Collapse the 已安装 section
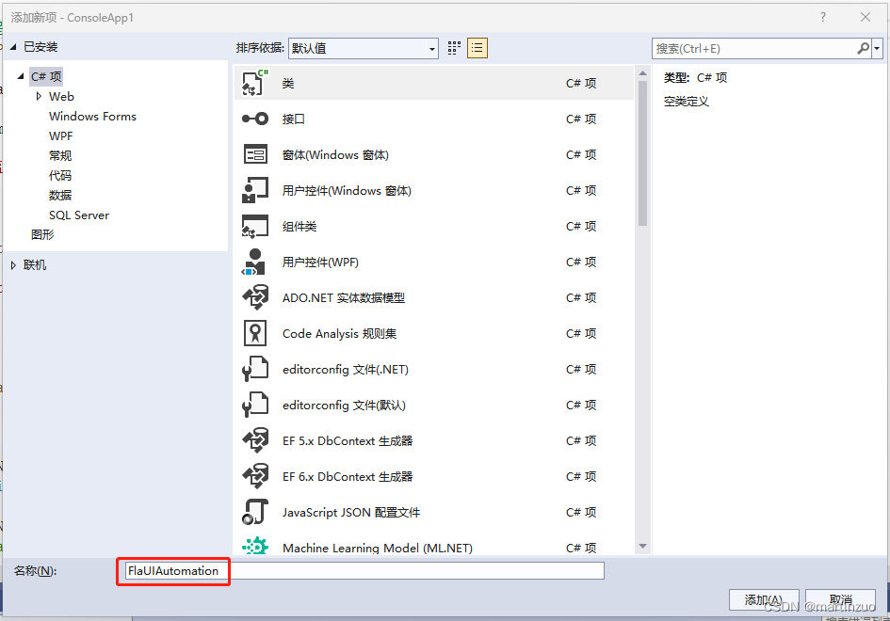This screenshot has width=890, height=621. [x=13, y=47]
